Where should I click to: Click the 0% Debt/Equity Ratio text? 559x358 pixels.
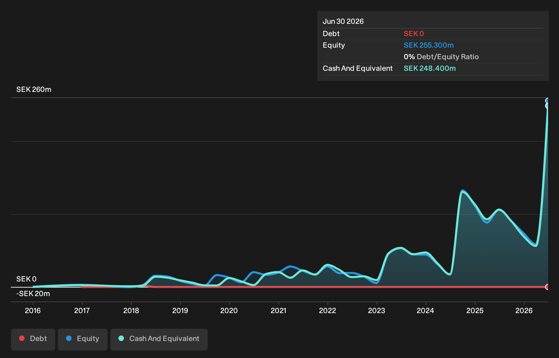tap(441, 57)
